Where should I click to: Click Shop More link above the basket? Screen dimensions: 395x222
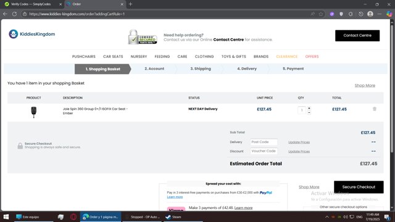pyautogui.click(x=365, y=86)
